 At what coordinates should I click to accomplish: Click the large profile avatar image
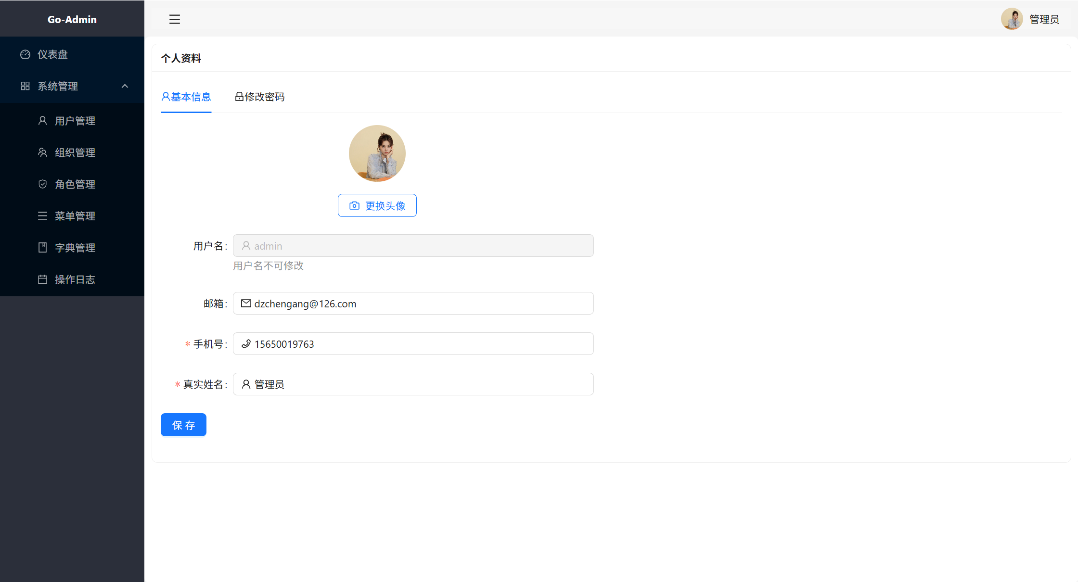(x=377, y=153)
